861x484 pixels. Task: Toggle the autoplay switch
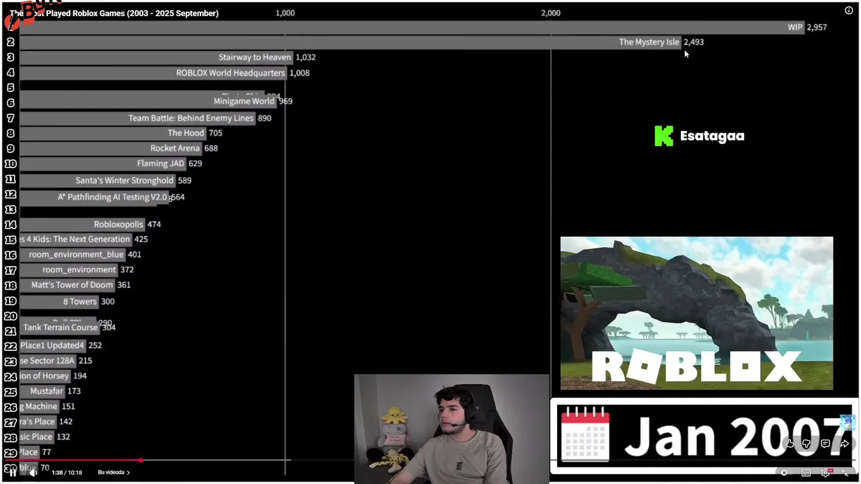(x=786, y=473)
